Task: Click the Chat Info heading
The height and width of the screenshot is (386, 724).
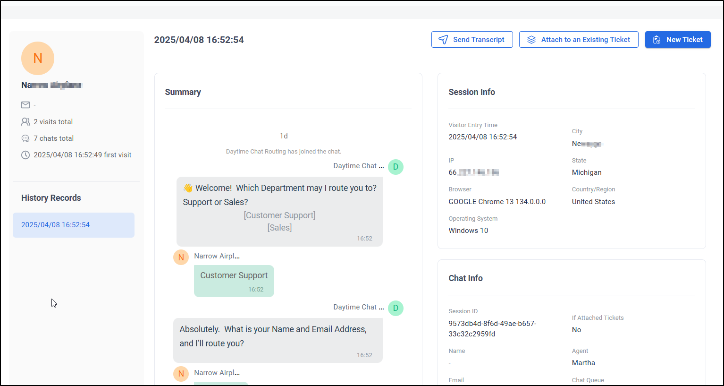Action: point(465,278)
